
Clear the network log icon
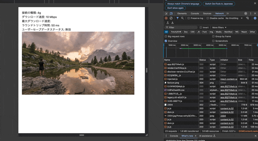pyautogui.click(x=171, y=18)
